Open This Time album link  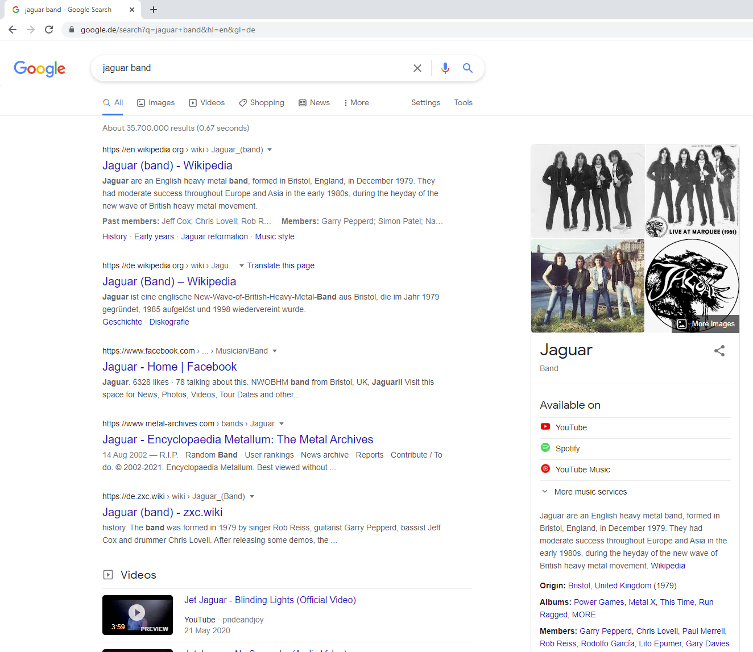tap(677, 602)
